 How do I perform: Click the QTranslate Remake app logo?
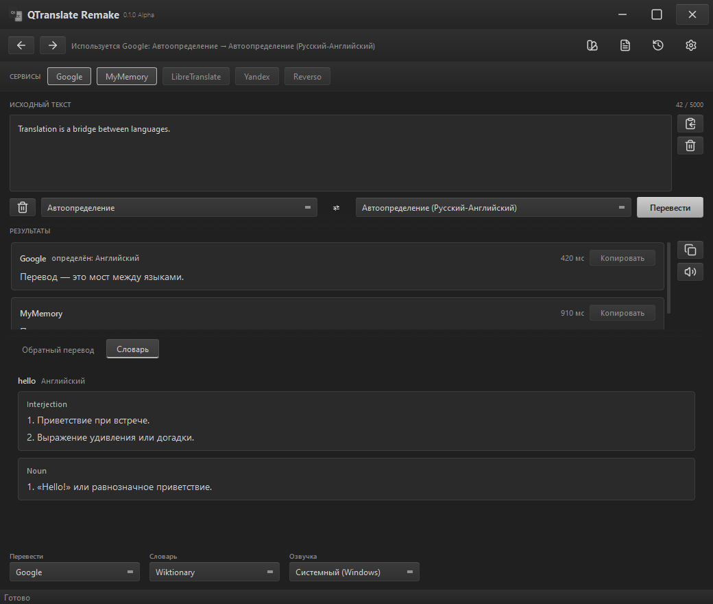coord(16,15)
